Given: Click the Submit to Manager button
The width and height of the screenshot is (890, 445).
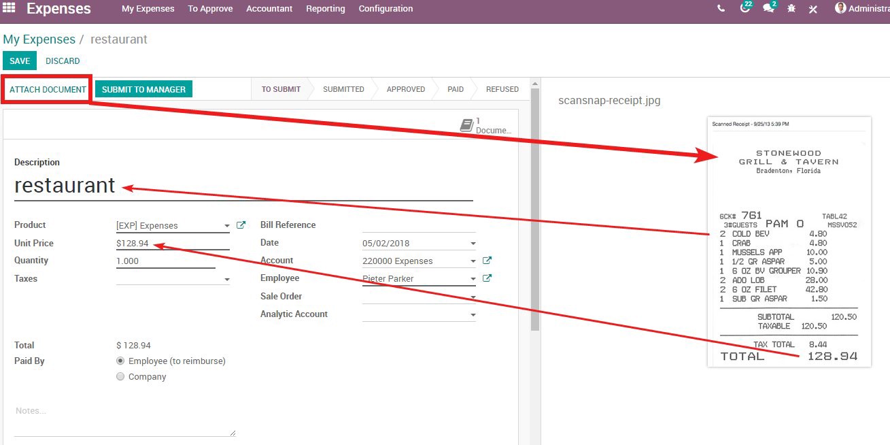Looking at the screenshot, I should pyautogui.click(x=143, y=89).
